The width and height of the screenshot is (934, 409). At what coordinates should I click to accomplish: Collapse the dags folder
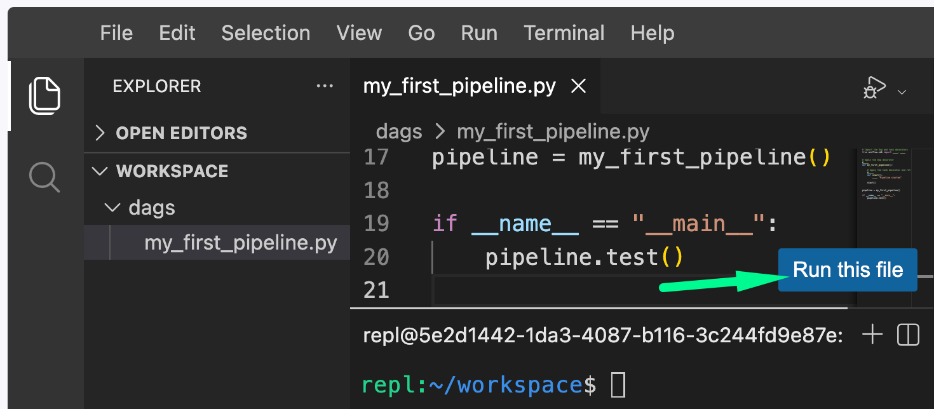click(217, 208)
